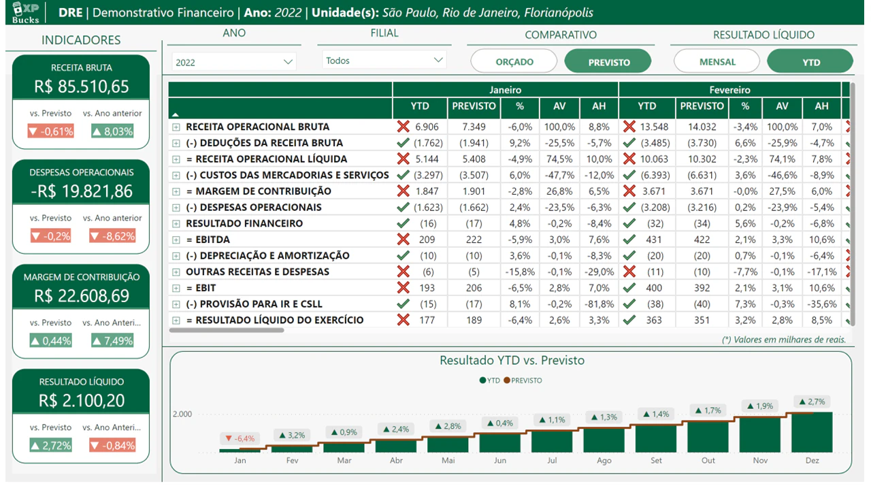The image size is (871, 490).
Task: Click red X icon in Outras Receitas Fevereiro
Action: point(629,272)
